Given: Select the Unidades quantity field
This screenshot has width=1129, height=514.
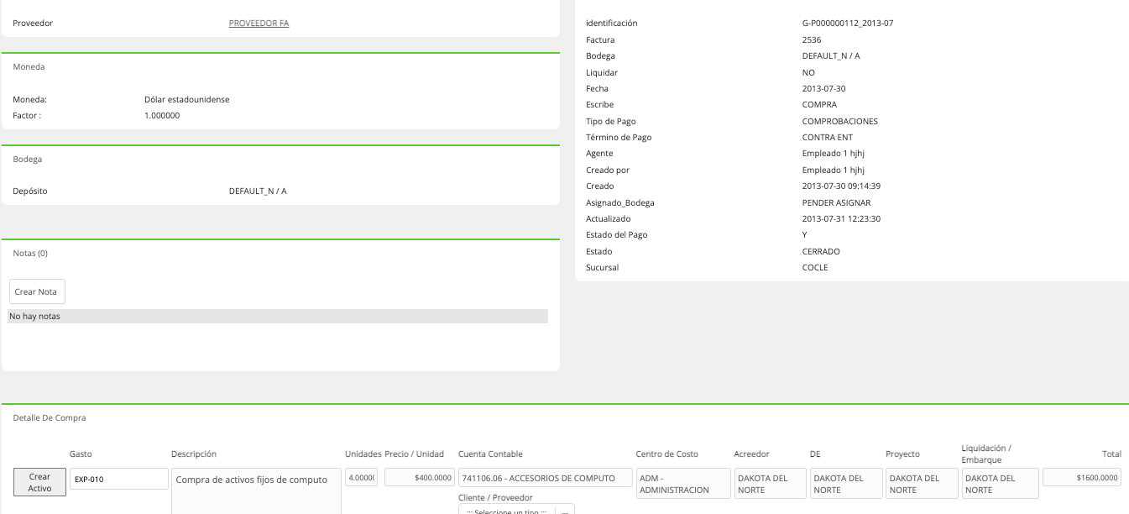Looking at the screenshot, I should click(361, 477).
